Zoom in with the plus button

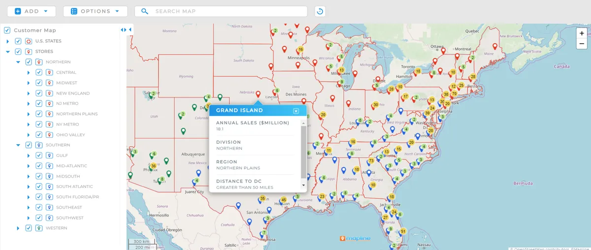pos(582,33)
